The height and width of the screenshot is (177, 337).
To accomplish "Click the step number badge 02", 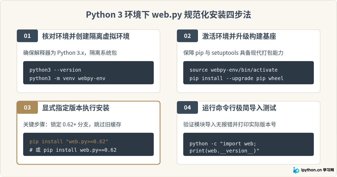I will tap(187, 36).
